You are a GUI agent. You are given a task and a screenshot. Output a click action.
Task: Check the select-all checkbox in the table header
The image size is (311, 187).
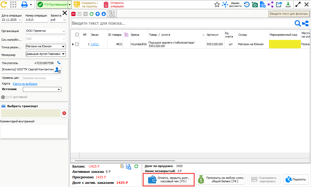(77, 35)
